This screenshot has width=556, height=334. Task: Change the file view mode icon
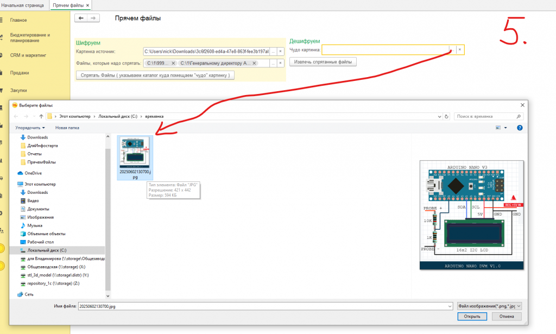pos(498,128)
